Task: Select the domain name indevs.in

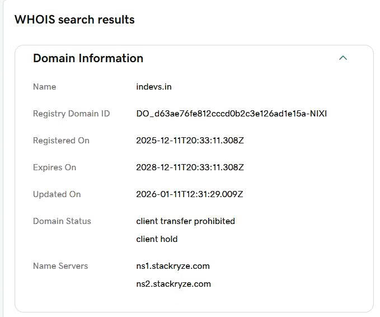Action: (153, 87)
